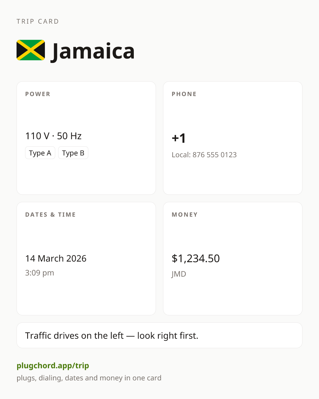Image resolution: width=319 pixels, height=399 pixels.
Task: Click the Jamaica flag icon
Action: 31,50
